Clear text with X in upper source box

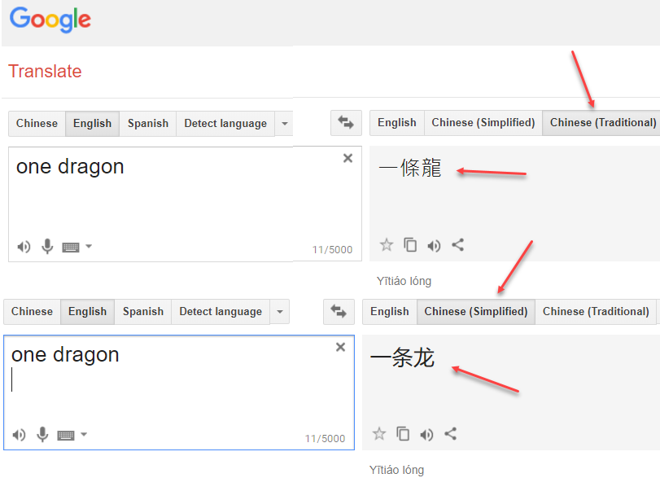(347, 159)
